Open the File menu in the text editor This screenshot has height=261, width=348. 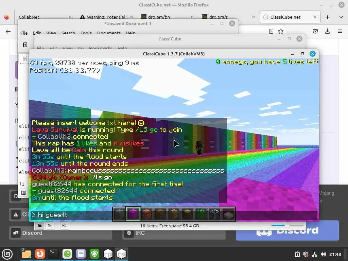tap(24, 33)
